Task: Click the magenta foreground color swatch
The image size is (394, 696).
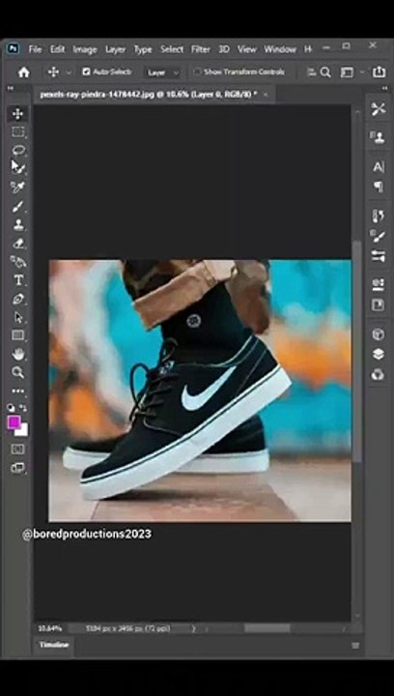Action: 14,421
